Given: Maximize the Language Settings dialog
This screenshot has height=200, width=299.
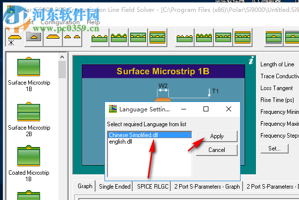Looking at the screenshot, I should (206, 109).
